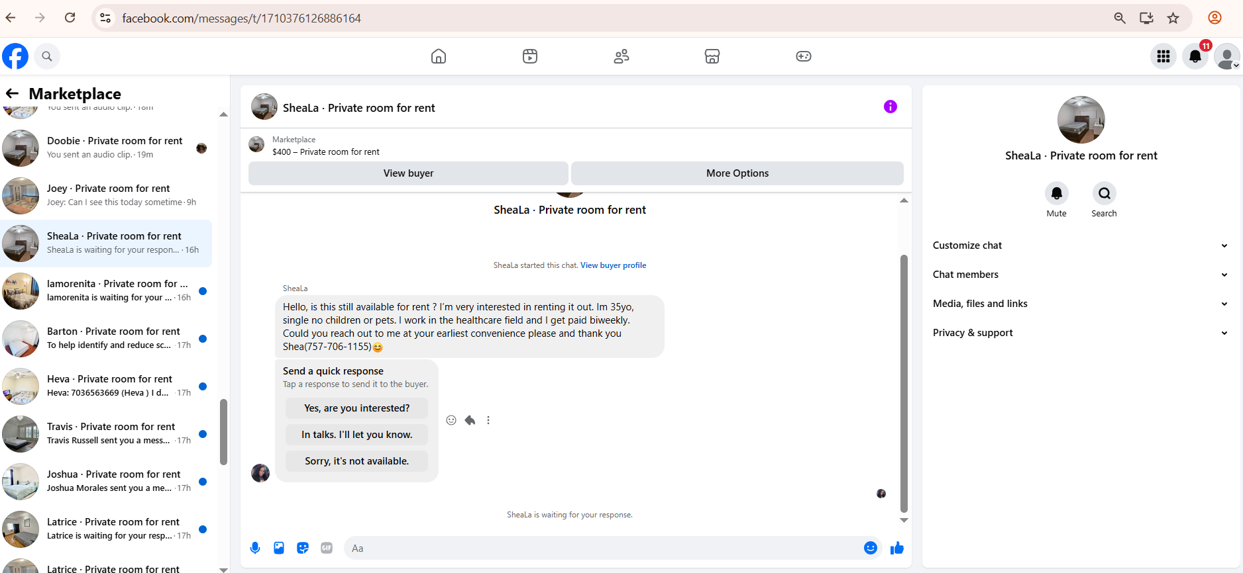Click browser back arrow
Viewport: 1243px width, 573px height.
point(11,18)
